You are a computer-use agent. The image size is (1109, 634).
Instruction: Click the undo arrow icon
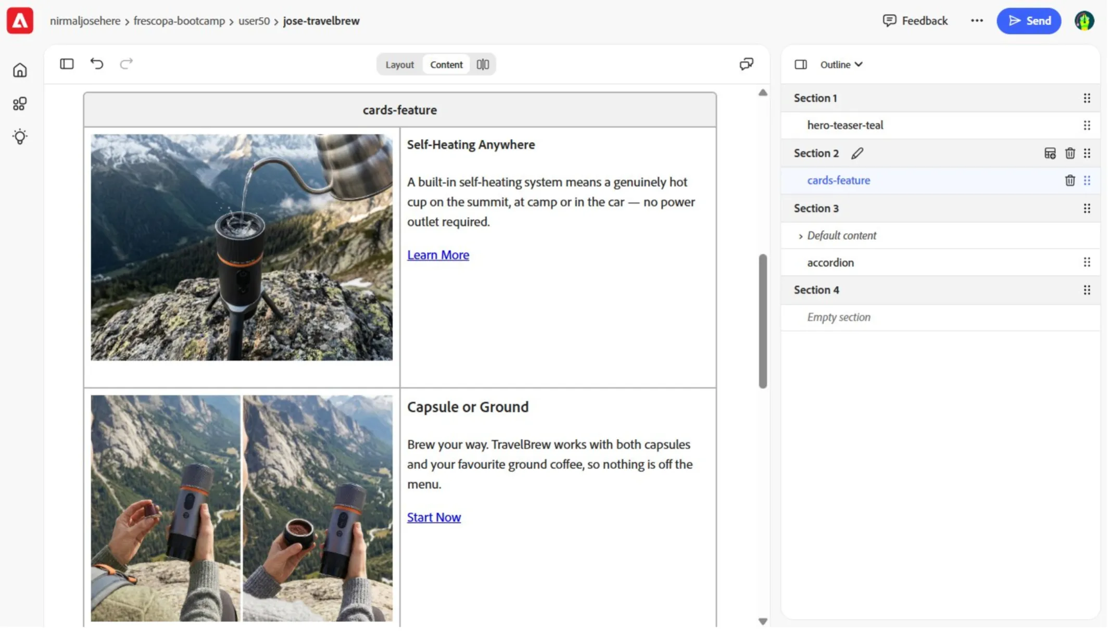tap(97, 64)
